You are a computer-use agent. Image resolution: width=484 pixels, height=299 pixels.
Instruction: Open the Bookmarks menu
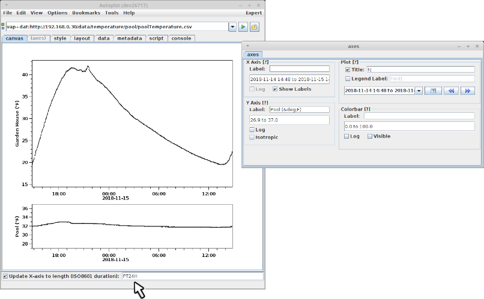tap(86, 13)
